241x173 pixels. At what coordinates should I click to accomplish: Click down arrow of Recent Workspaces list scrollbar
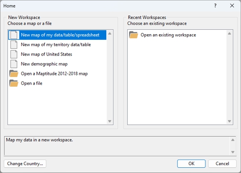(x=229, y=121)
